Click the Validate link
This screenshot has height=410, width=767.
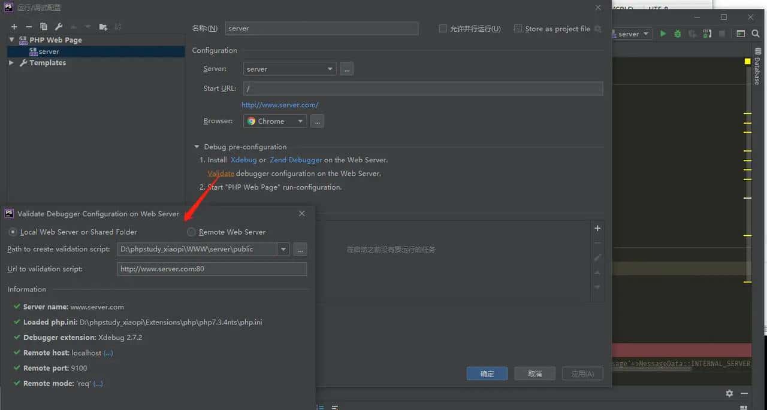(x=221, y=173)
